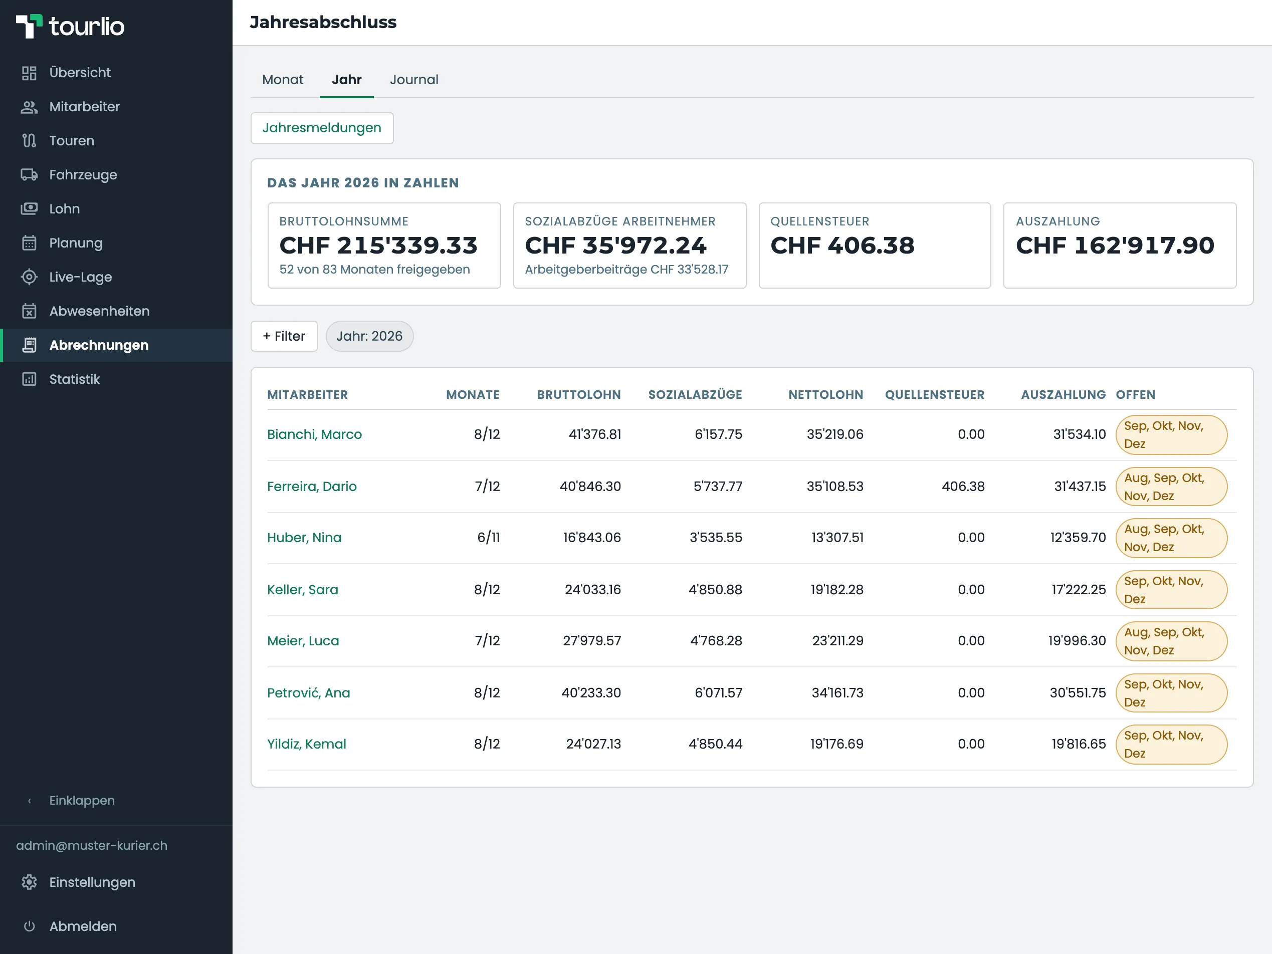Click Meier's Bruttolohn value 27'979.57
The image size is (1272, 954).
tap(592, 641)
